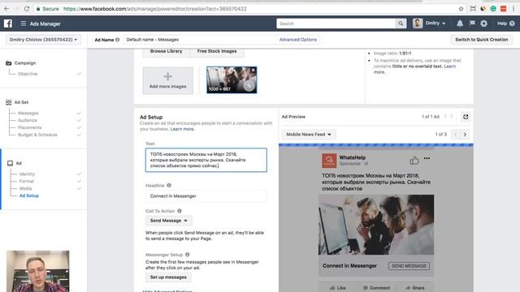Open the Ads Manager hamburger menu
The image size is (520, 292).
coord(24,24)
